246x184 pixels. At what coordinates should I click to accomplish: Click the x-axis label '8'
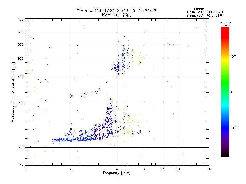163,169
